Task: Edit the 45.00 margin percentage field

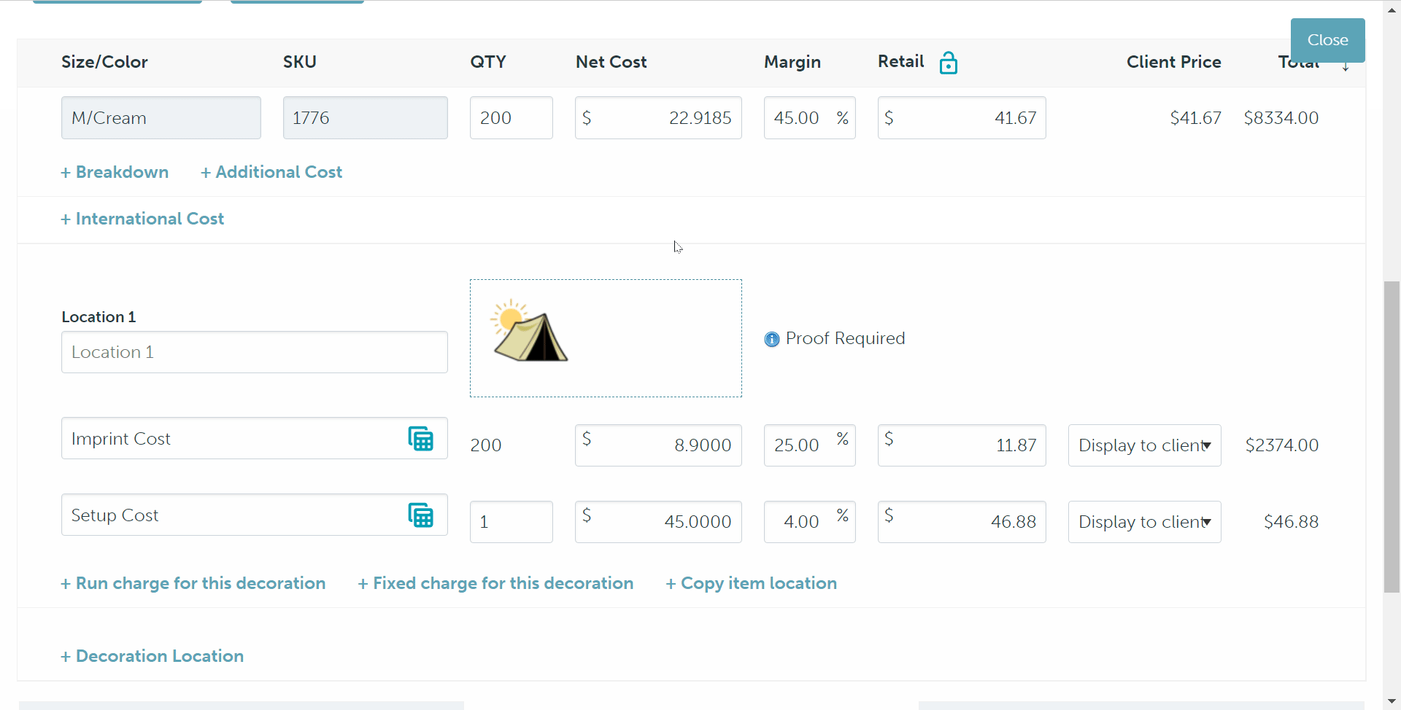Action: (x=799, y=118)
